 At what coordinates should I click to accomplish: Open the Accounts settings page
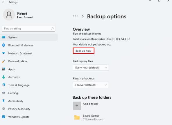tap(29, 77)
